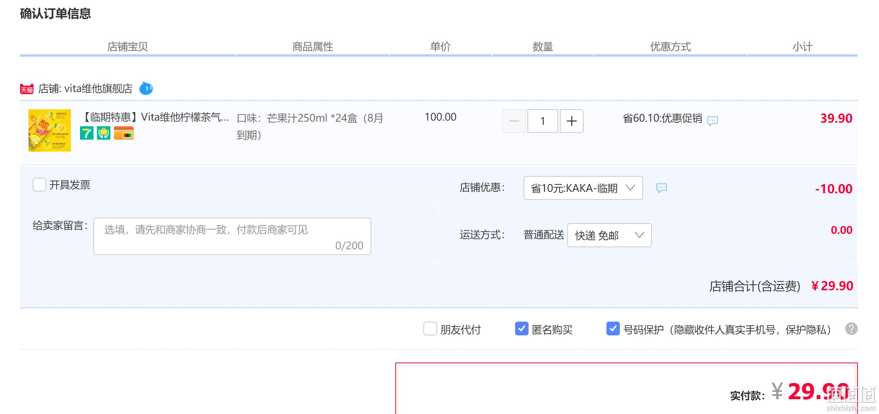Enable the 开具发票 checkbox
Image resolution: width=879 pixels, height=414 pixels.
pyautogui.click(x=39, y=184)
